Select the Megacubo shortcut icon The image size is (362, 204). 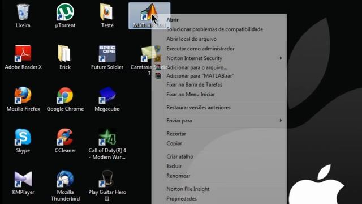point(107,99)
